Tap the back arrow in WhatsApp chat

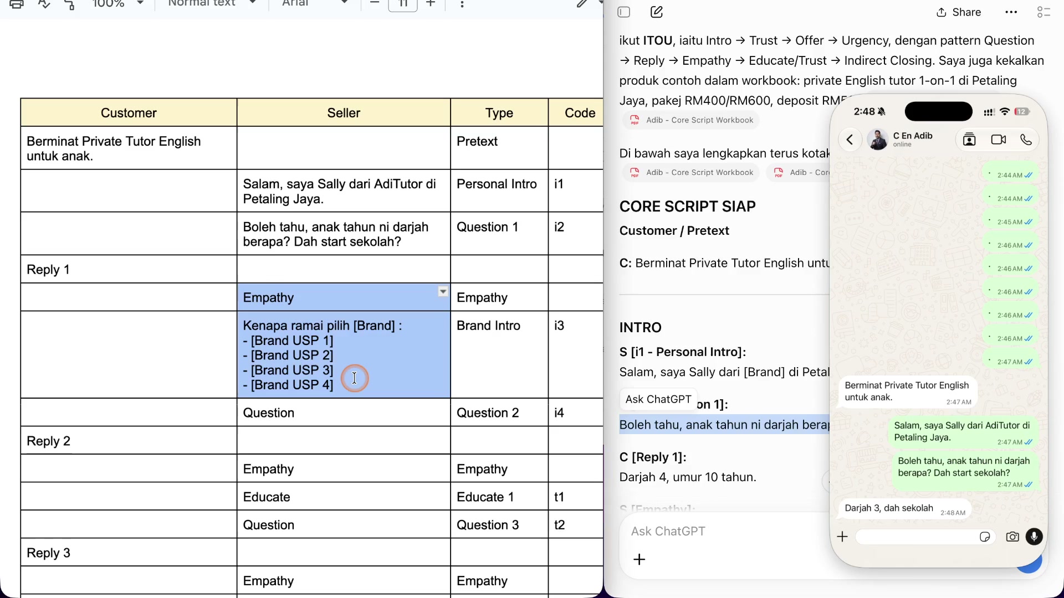point(850,140)
